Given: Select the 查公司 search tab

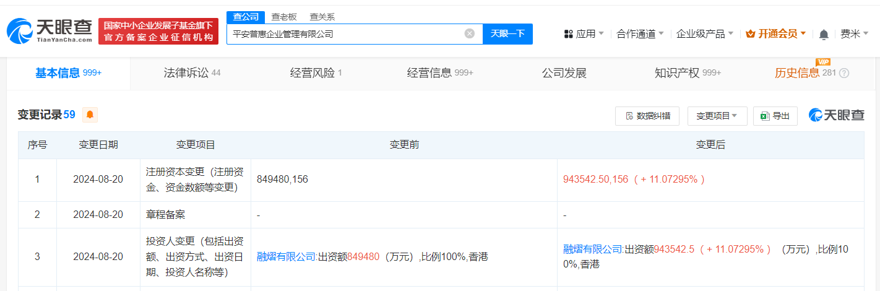Looking at the screenshot, I should 246,17.
